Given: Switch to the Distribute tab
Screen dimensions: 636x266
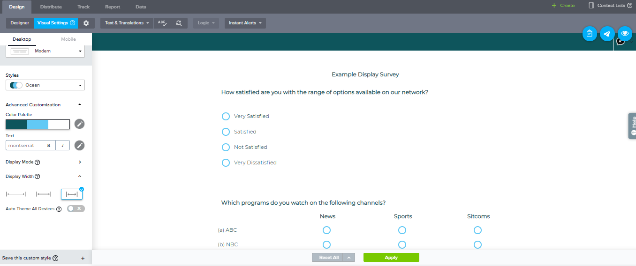Looking at the screenshot, I should point(51,7).
